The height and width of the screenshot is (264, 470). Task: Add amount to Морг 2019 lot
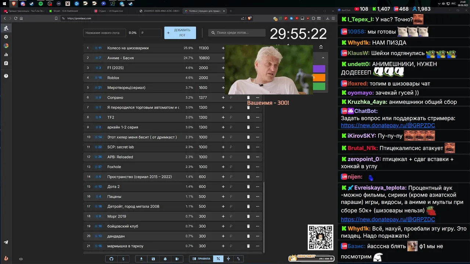pyautogui.click(x=223, y=216)
